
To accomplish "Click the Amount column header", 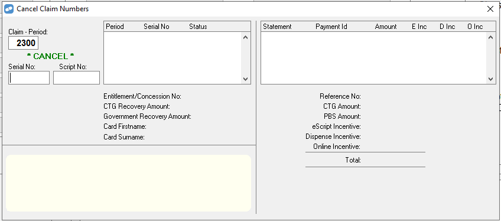I will coord(386,27).
